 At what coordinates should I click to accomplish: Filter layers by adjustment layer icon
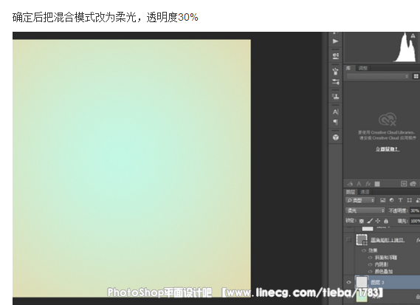point(392,200)
